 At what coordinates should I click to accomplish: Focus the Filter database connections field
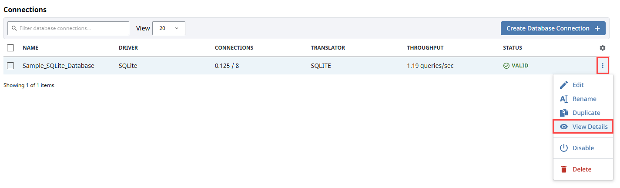[x=72, y=28]
